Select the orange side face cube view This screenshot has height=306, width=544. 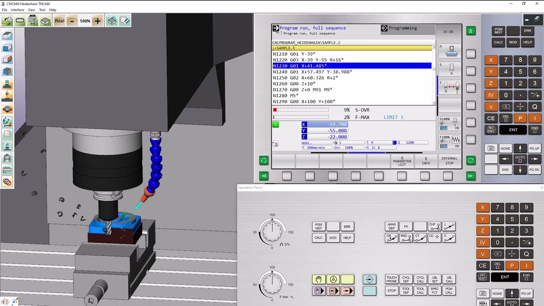point(7,59)
